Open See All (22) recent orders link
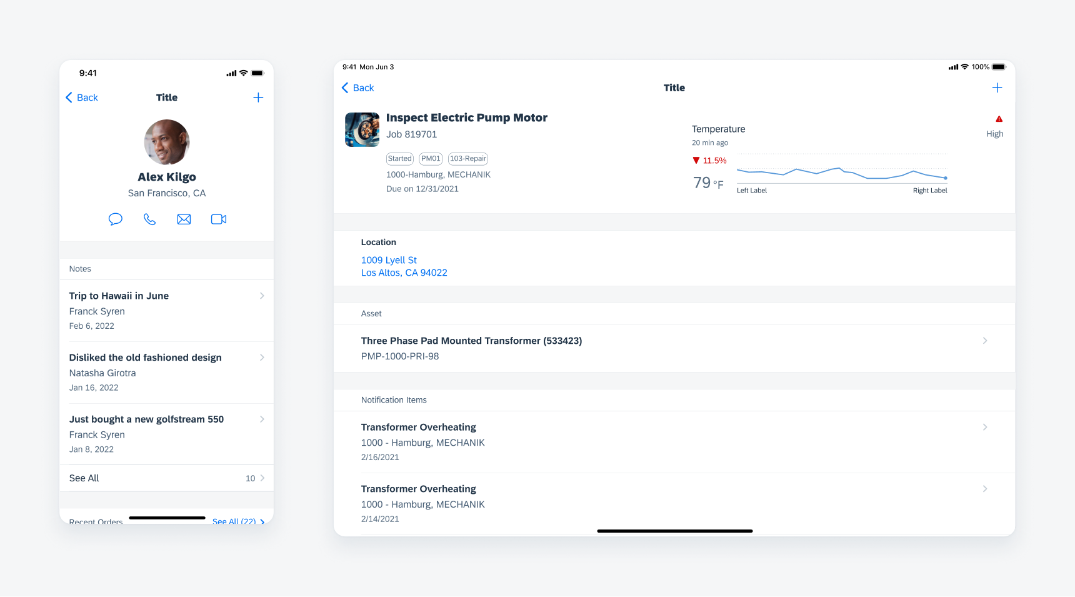Viewport: 1075px width, 597px height. point(238,521)
